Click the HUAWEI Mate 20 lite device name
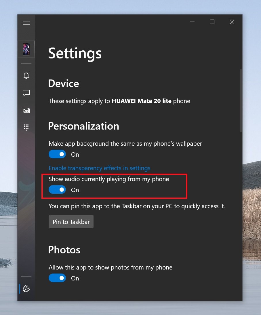The image size is (261, 315). point(142,101)
